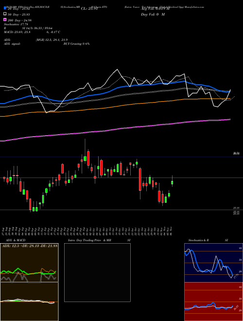
Task: Click the tall red candlestick after 22 Oct
Action: pyautogui.click(x=140, y=179)
